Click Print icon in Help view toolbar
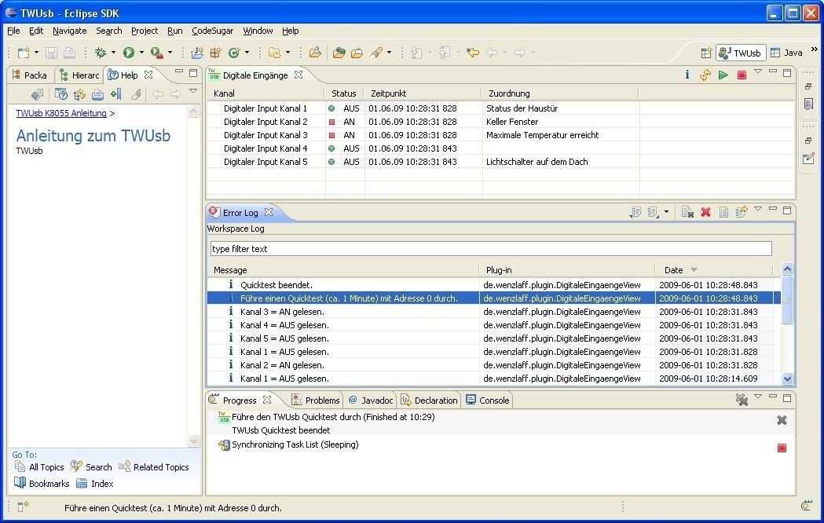The image size is (824, 523). pyautogui.click(x=97, y=94)
